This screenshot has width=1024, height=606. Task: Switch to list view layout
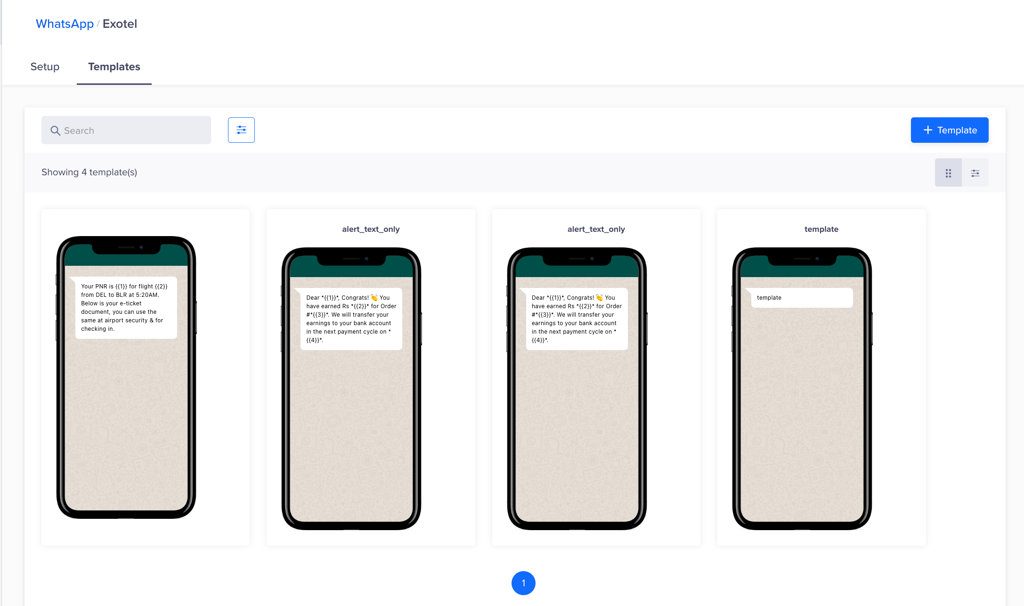975,173
